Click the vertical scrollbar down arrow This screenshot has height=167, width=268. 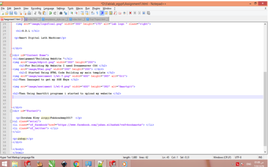tap(265, 152)
